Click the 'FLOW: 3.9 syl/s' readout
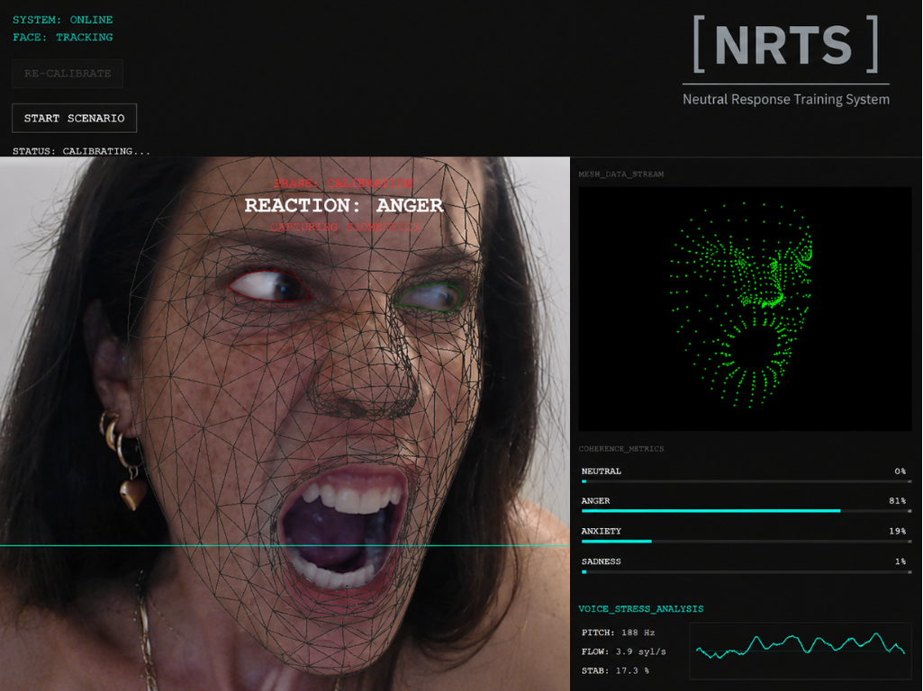 [623, 651]
